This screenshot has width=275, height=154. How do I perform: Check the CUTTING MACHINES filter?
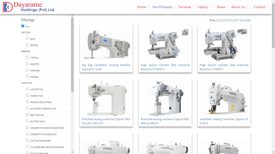[x=27, y=140]
